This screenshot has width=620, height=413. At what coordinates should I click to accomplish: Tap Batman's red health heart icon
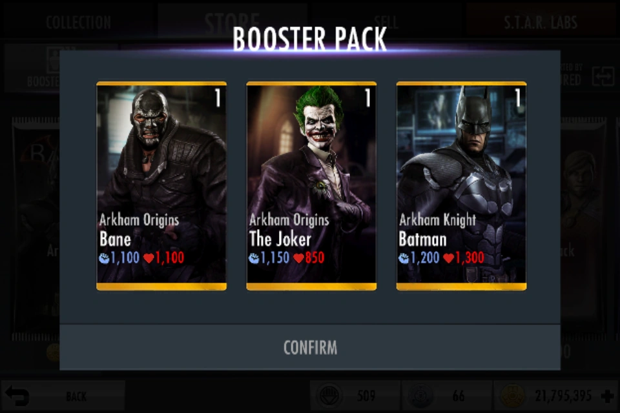click(448, 258)
